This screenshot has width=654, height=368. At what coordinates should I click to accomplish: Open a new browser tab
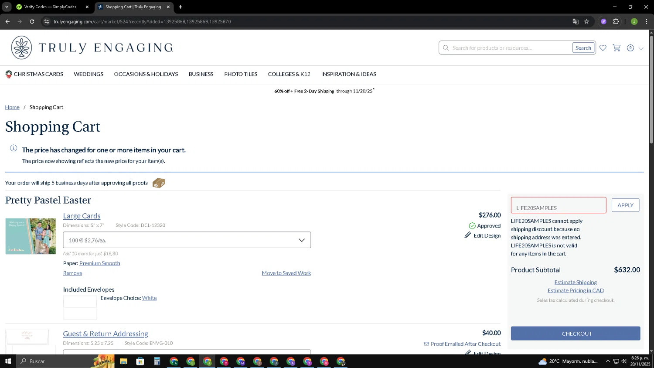click(x=181, y=7)
